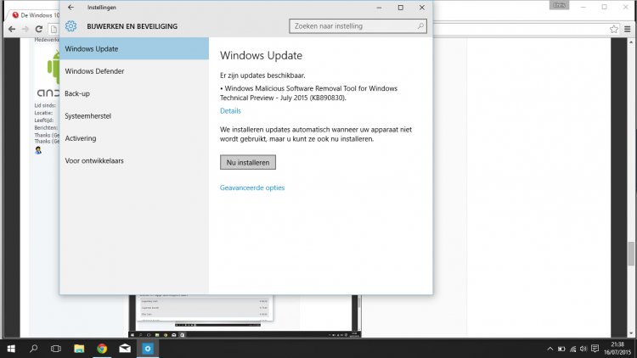Close the Instellingen window
Viewport: 637px width, 358px height.
click(x=421, y=8)
